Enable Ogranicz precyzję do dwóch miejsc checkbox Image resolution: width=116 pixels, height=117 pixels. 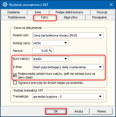(x=15, y=83)
